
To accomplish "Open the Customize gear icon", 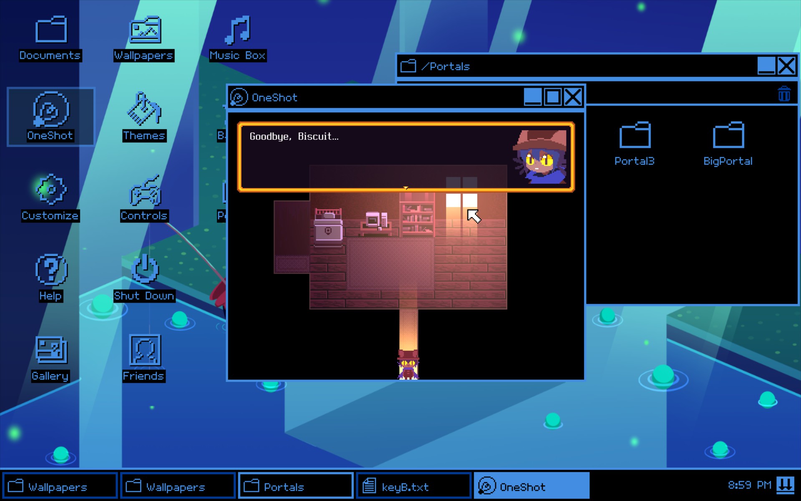I will pos(50,197).
